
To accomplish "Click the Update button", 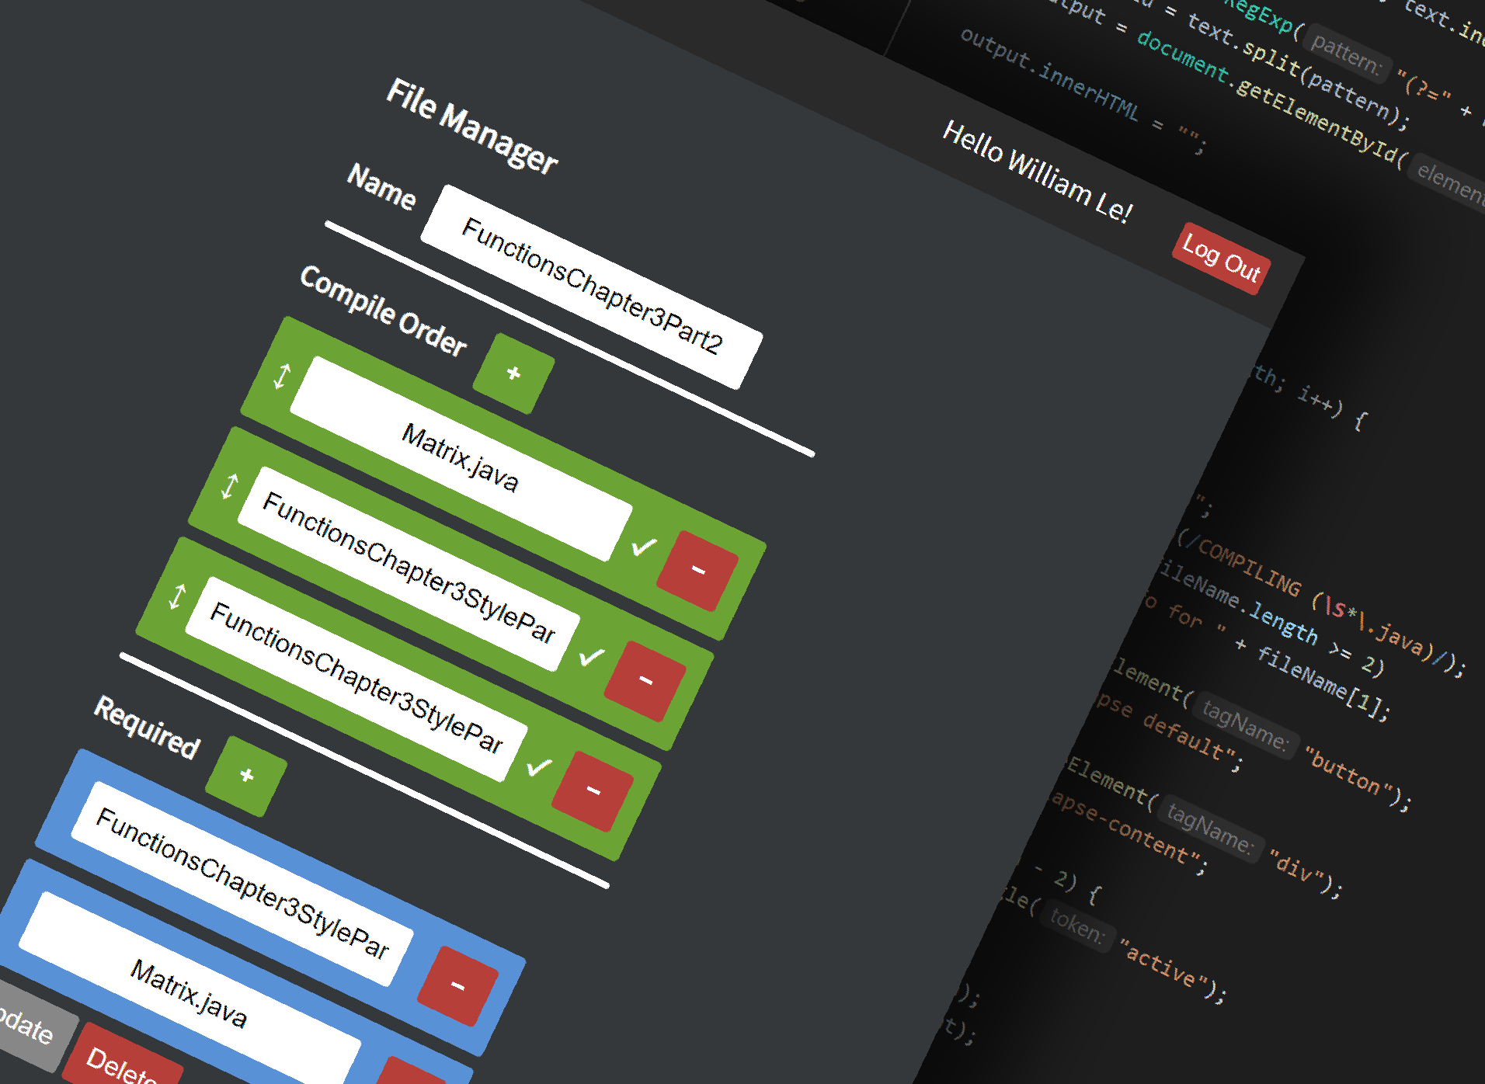I will coord(27,1033).
